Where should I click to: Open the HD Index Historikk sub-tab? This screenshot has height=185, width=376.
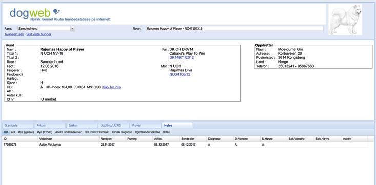96,132
